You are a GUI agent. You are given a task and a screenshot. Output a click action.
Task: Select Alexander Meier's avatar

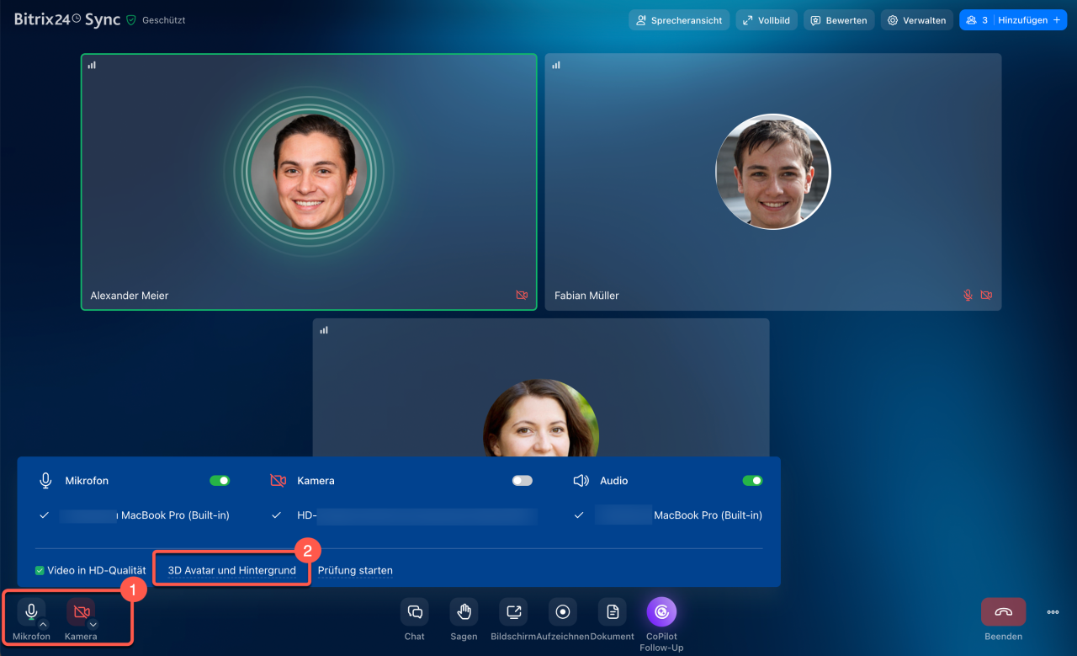pyautogui.click(x=309, y=172)
